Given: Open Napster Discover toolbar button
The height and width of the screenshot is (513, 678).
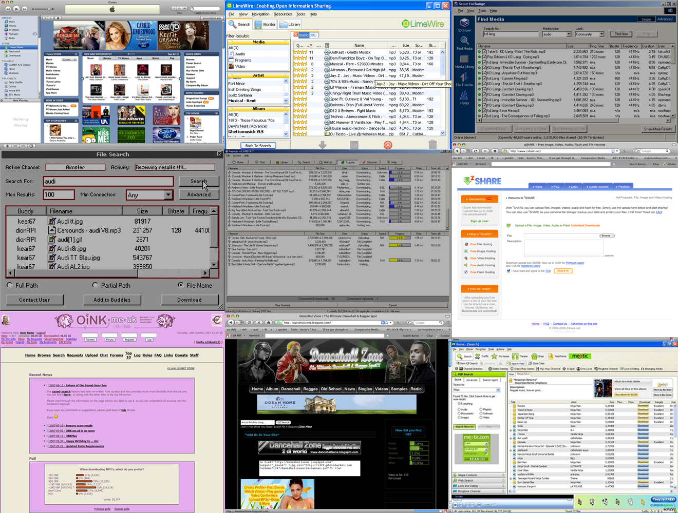Looking at the screenshot, I should (x=370, y=162).
